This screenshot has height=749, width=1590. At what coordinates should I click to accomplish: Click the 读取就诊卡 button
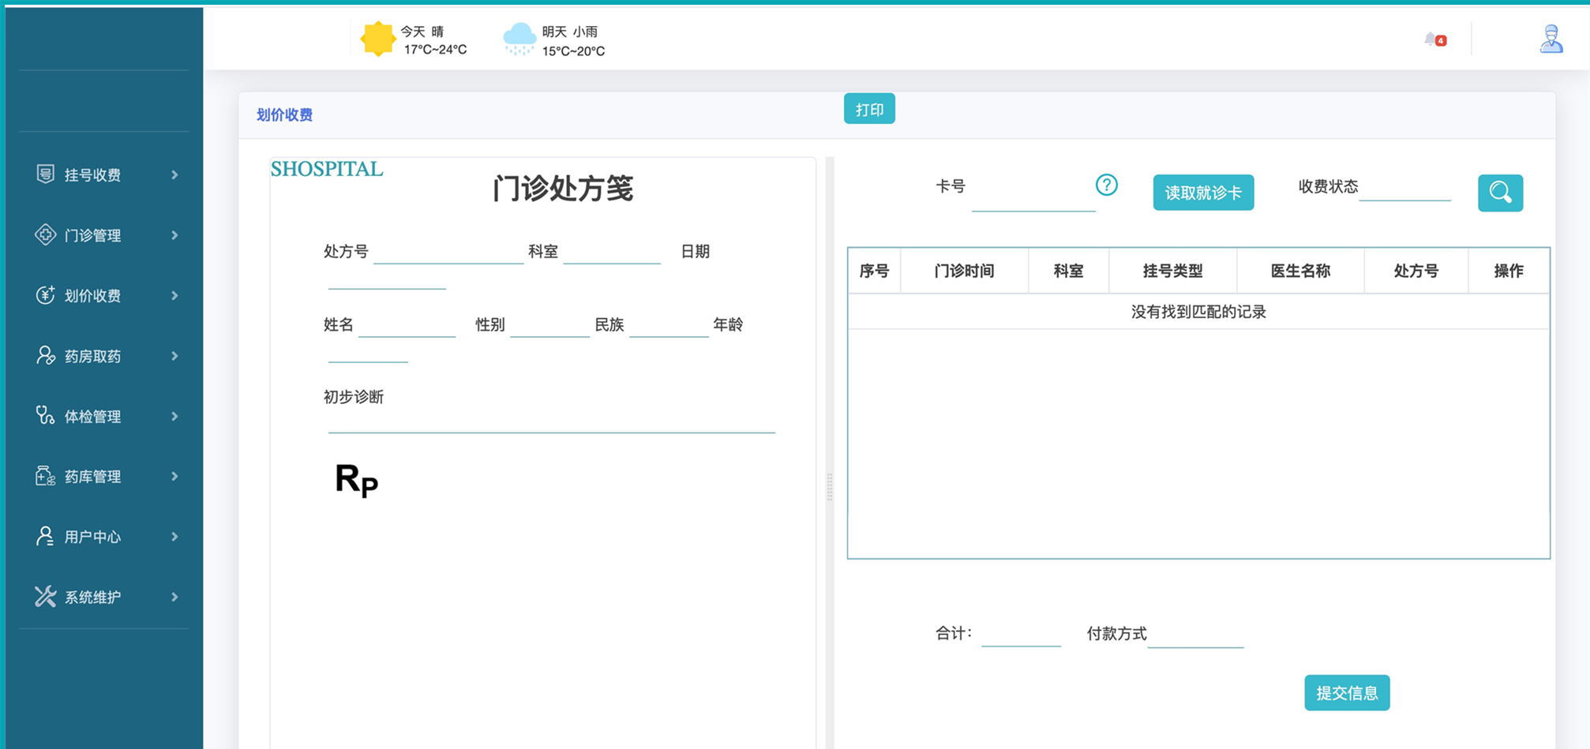pos(1202,193)
